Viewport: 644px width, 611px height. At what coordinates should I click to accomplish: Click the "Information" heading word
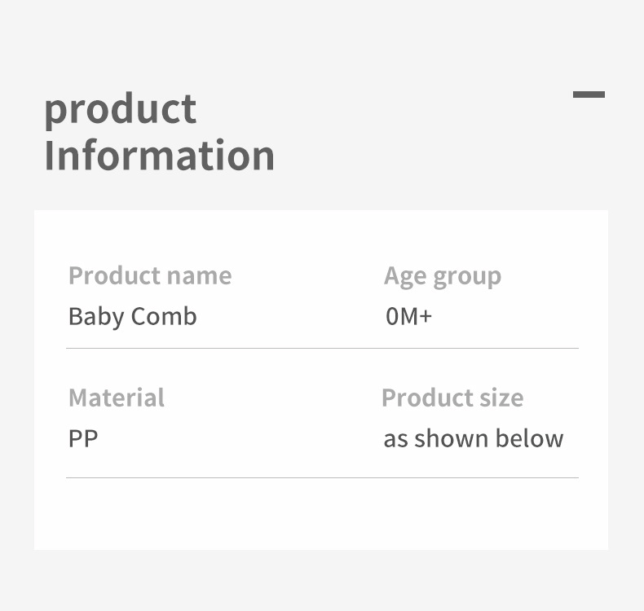click(x=159, y=155)
